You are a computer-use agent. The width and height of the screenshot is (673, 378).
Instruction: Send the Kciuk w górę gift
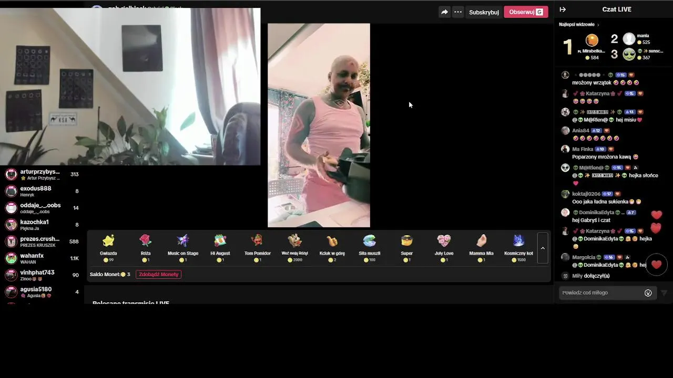tap(332, 248)
